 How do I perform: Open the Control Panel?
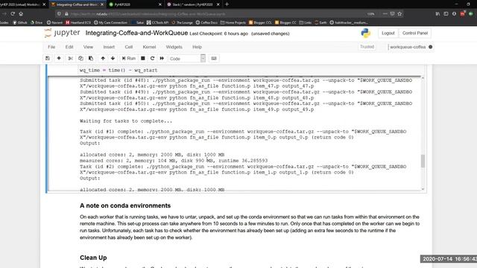(415, 33)
